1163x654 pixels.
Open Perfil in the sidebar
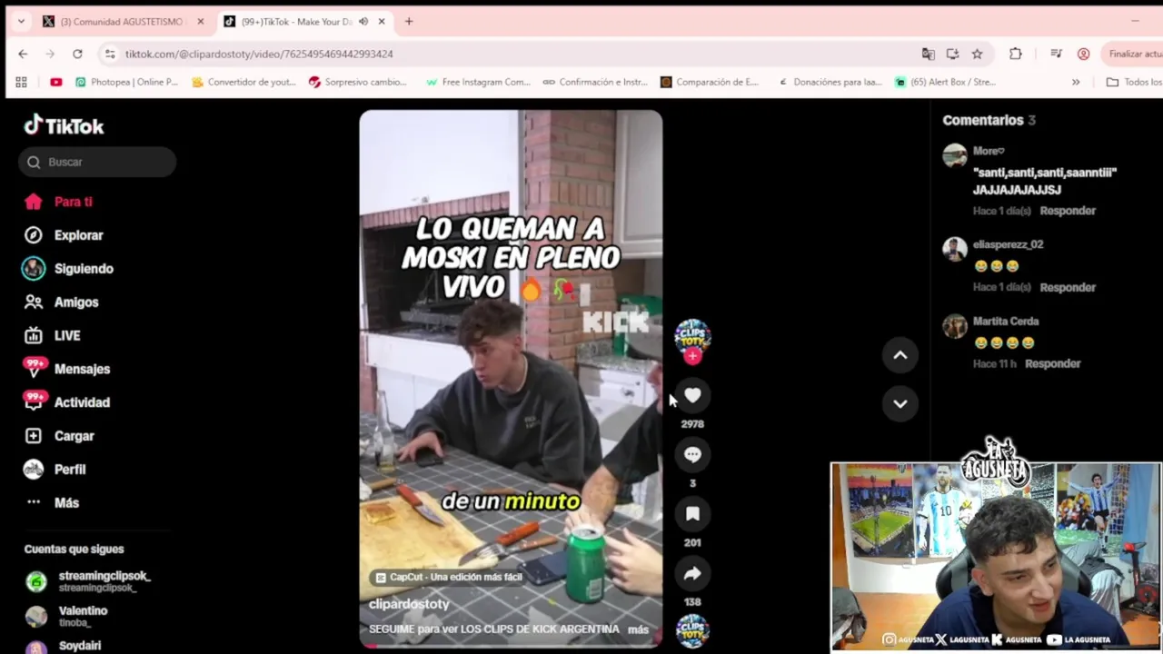coord(55,470)
